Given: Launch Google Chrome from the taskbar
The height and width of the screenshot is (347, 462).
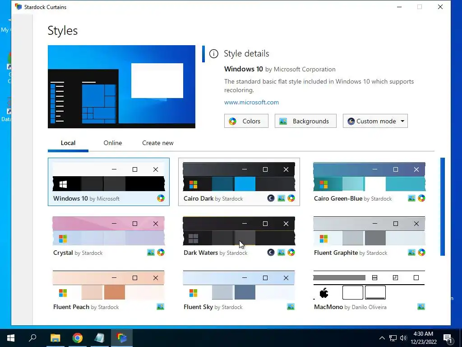Looking at the screenshot, I should [x=78, y=338].
